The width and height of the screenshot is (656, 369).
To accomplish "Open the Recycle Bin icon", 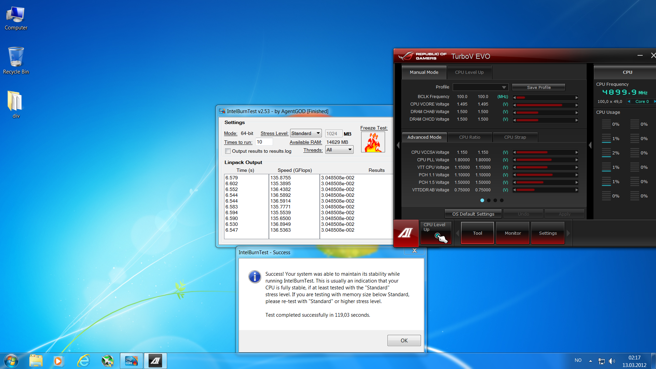I will coord(16,61).
